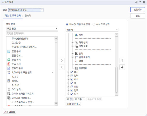Click the 취소 cancel button
The image size is (147, 116).
pyautogui.click(x=138, y=16)
